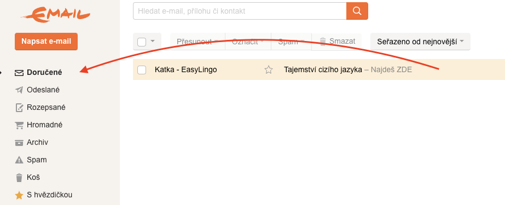Click the Koš trash bin icon

(x=19, y=177)
